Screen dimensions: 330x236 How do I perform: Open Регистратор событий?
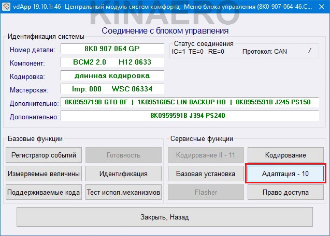point(44,155)
